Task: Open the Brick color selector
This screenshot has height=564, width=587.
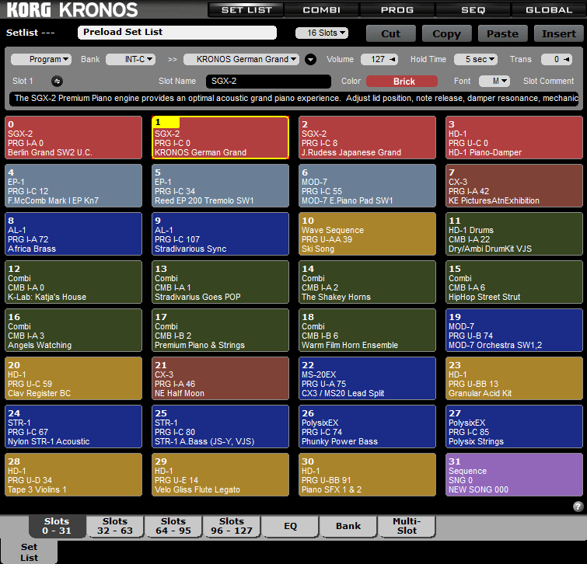Action: point(402,81)
